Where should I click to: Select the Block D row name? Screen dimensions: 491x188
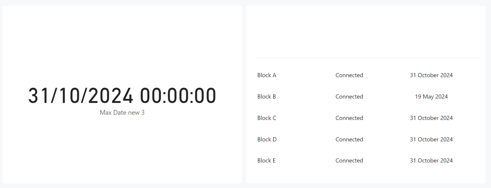click(267, 139)
